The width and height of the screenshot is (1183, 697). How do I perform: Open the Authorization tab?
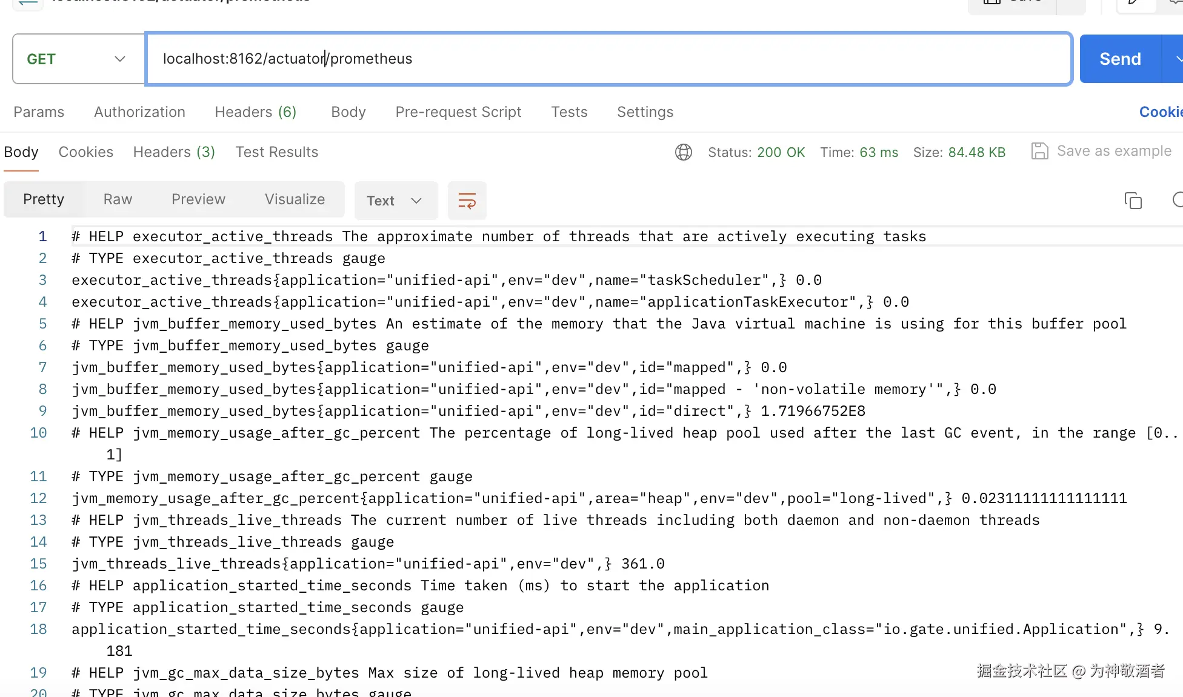(139, 112)
